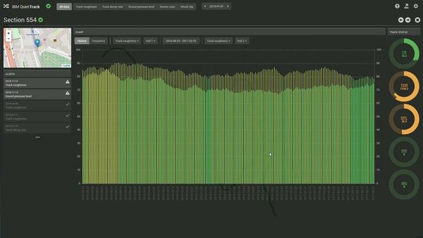Open the chart date range picker
The image size is (423, 238).
pos(181,41)
